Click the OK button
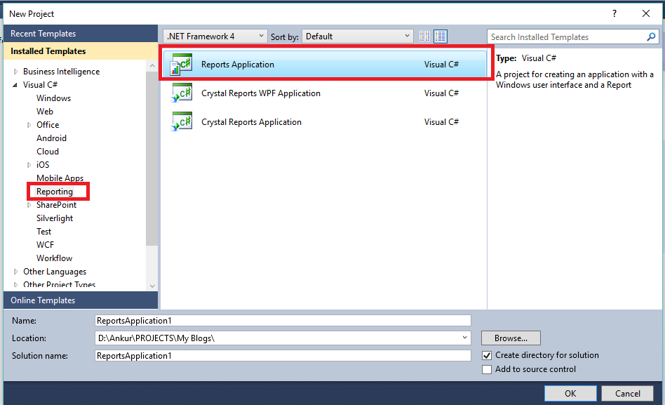 570,393
